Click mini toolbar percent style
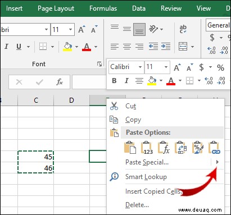 pos(220,67)
